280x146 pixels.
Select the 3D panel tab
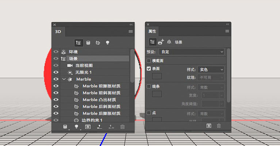point(58,32)
